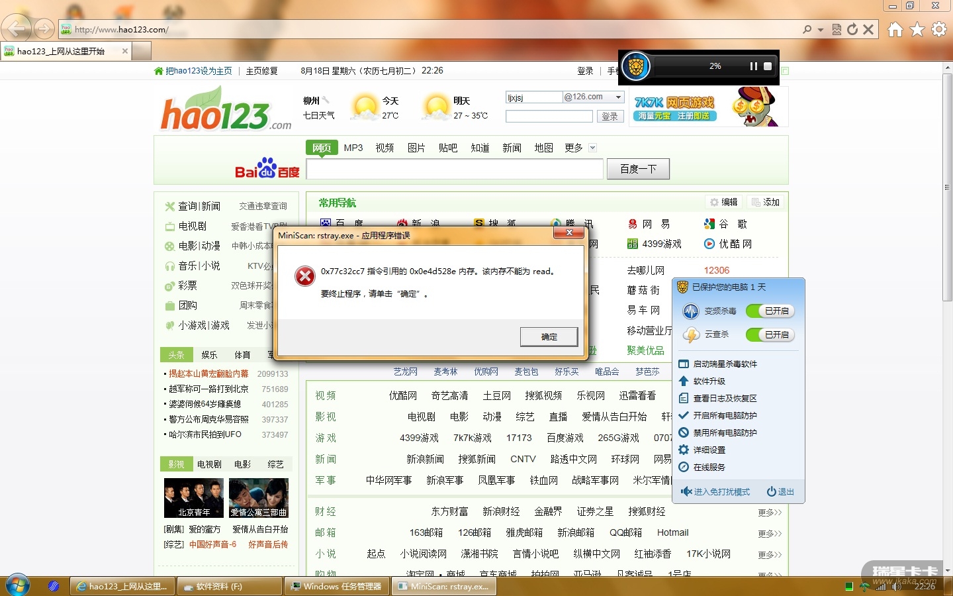Screen dimensions: 953x596
Task: Open 详细设置 gear in Rising panel
Action: tap(684, 450)
